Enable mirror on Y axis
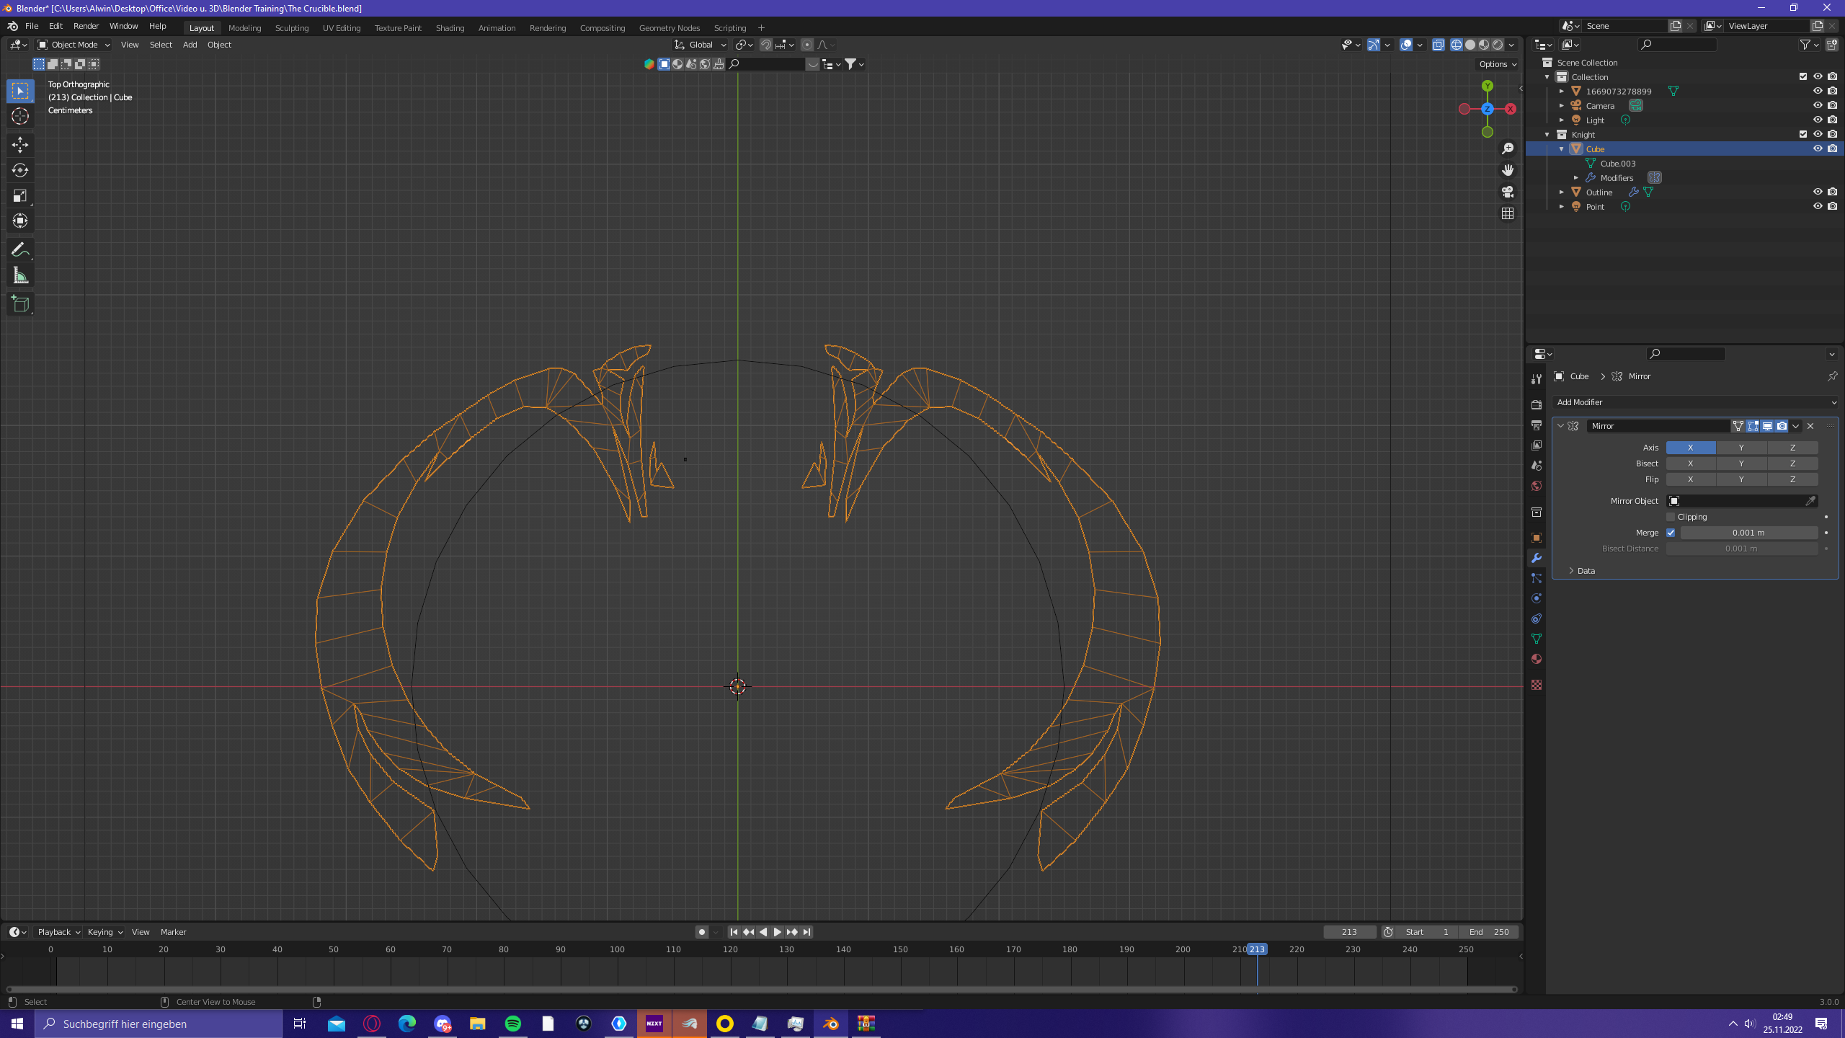Viewport: 1845px width, 1038px height. (x=1741, y=448)
